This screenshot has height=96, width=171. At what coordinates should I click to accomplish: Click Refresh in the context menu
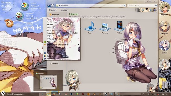50,24
